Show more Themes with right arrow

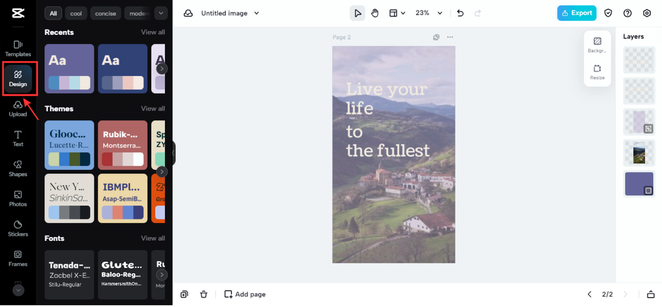pos(162,171)
